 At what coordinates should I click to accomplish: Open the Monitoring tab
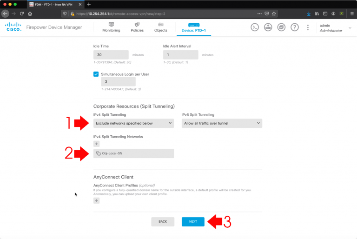pos(111,27)
